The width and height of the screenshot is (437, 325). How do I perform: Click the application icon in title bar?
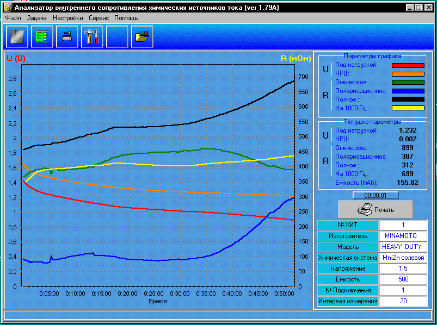pyautogui.click(x=8, y=8)
